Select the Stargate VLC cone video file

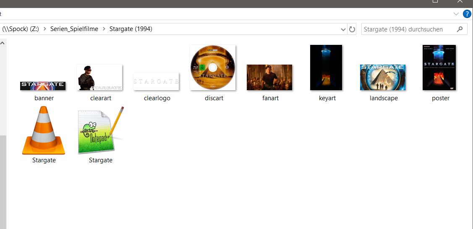(x=44, y=130)
